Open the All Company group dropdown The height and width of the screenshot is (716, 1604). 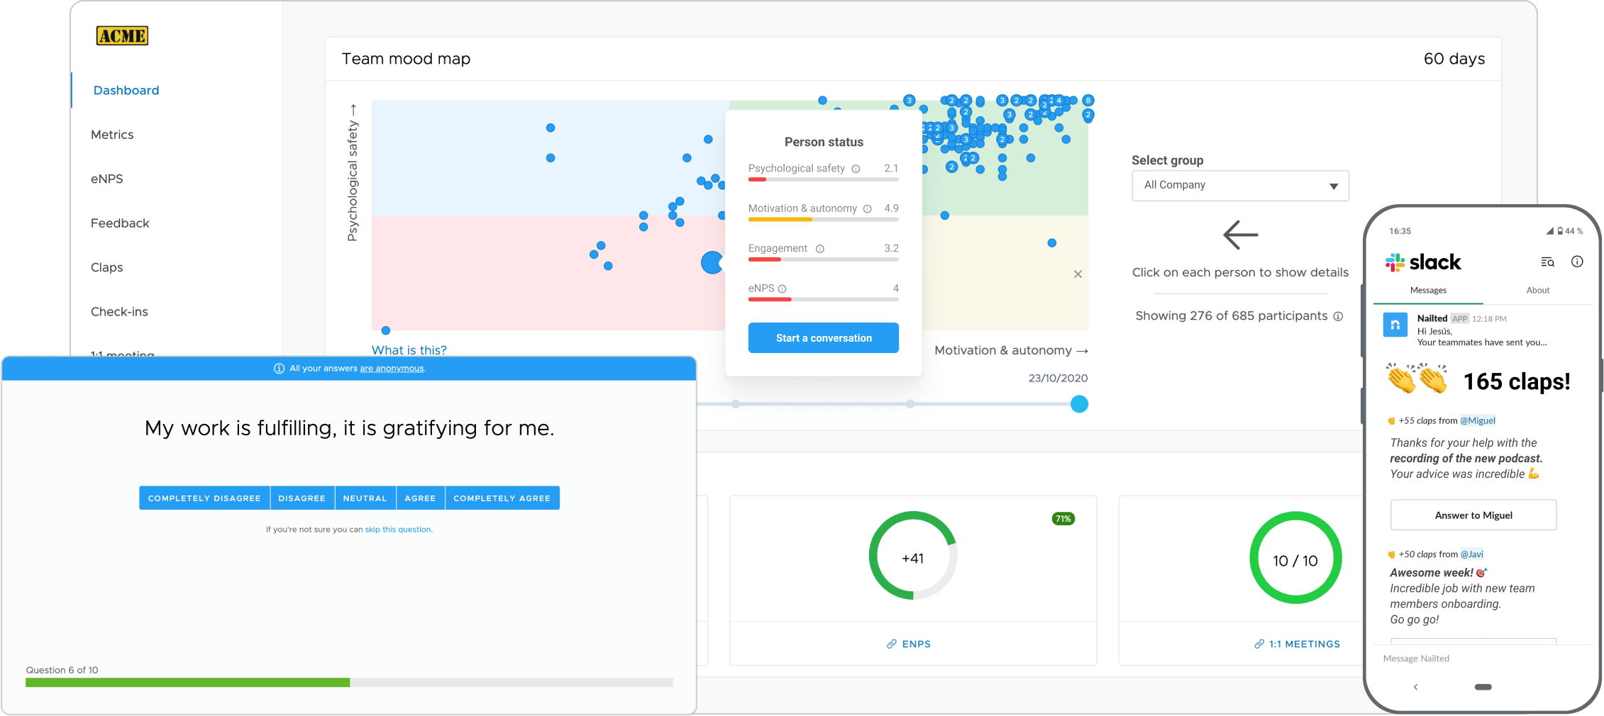pyautogui.click(x=1240, y=185)
